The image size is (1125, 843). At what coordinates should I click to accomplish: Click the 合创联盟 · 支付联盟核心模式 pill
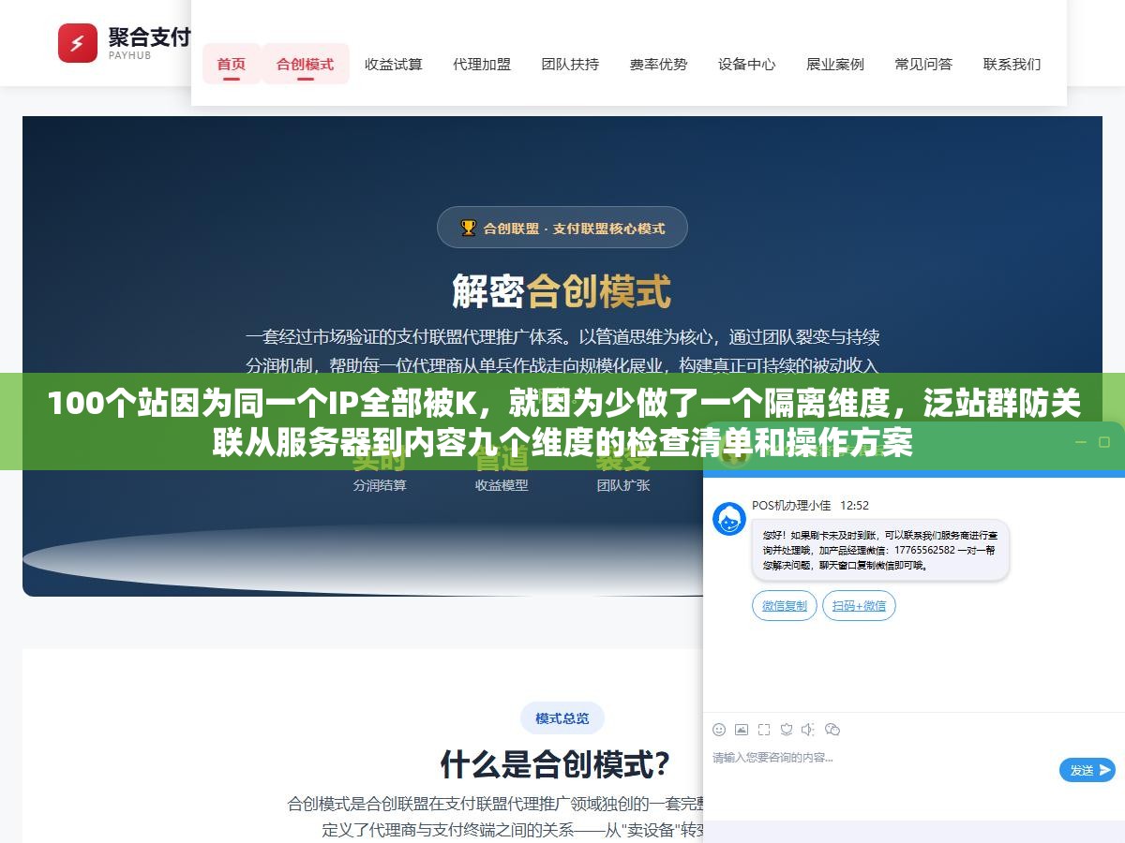pyautogui.click(x=562, y=228)
